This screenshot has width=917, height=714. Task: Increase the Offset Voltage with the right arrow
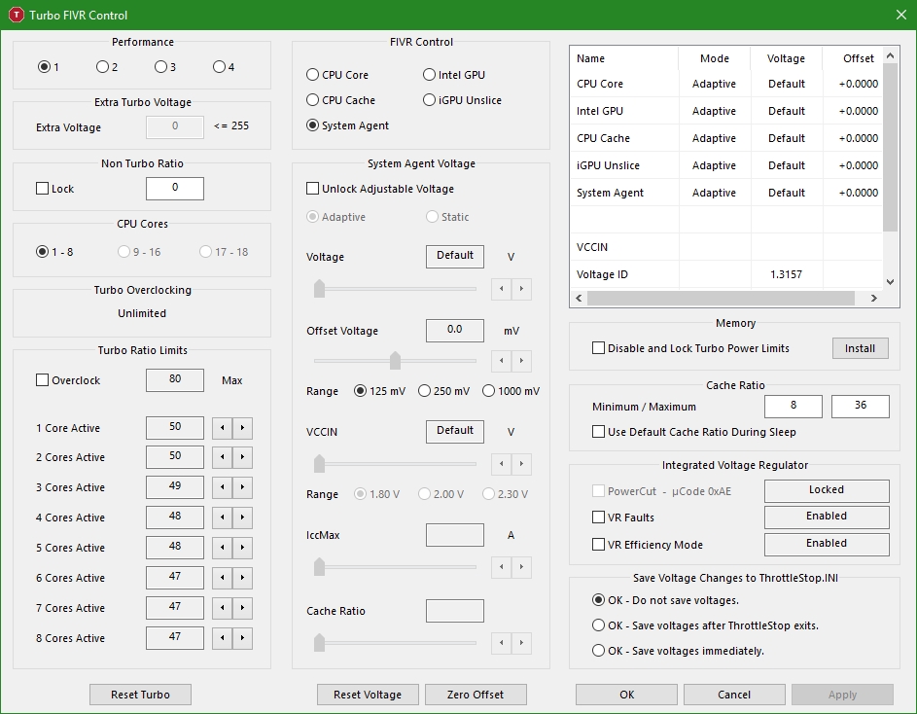[521, 361]
